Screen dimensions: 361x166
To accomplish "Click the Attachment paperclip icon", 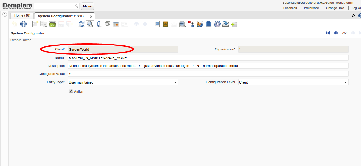I will pyautogui.click(x=99, y=24).
